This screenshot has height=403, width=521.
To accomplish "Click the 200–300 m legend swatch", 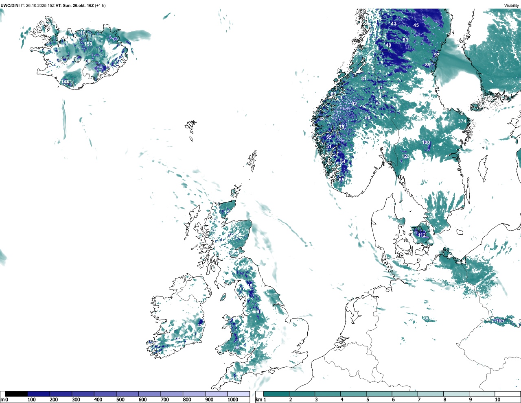I will [x=61, y=394].
